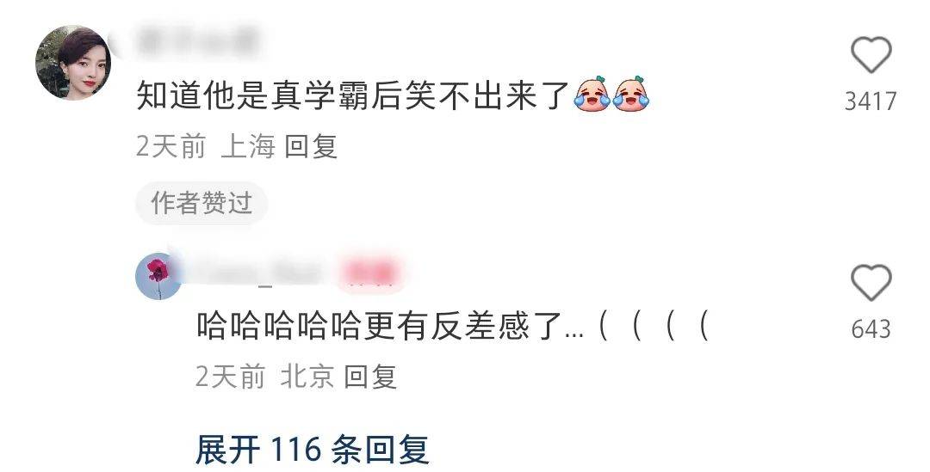Click the blurred username of first commenter
The width and height of the screenshot is (930, 472).
click(199, 40)
